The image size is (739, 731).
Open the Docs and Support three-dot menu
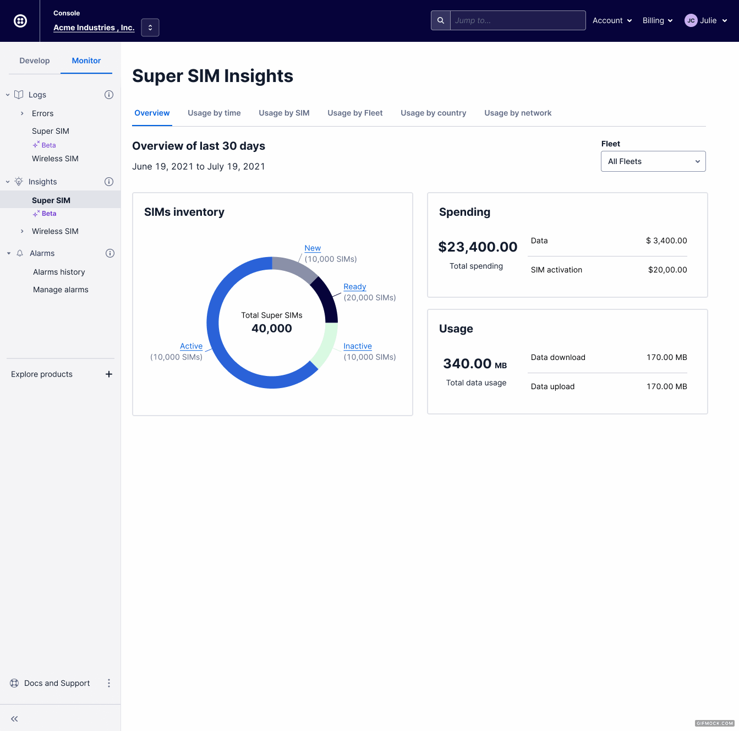coord(109,683)
